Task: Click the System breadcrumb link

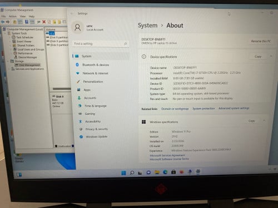Action: pyautogui.click(x=148, y=26)
